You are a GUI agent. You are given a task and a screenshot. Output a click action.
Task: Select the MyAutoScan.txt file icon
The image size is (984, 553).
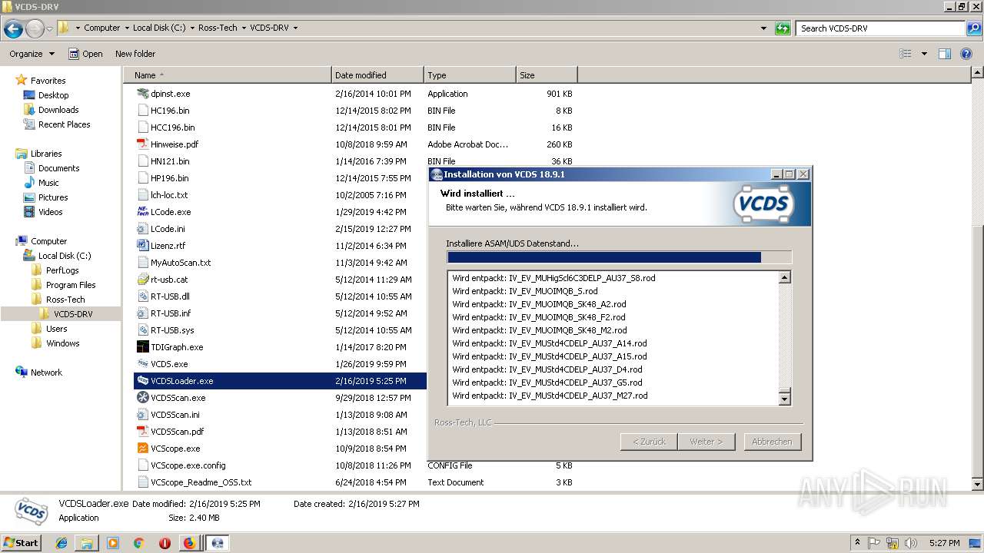[142, 263]
